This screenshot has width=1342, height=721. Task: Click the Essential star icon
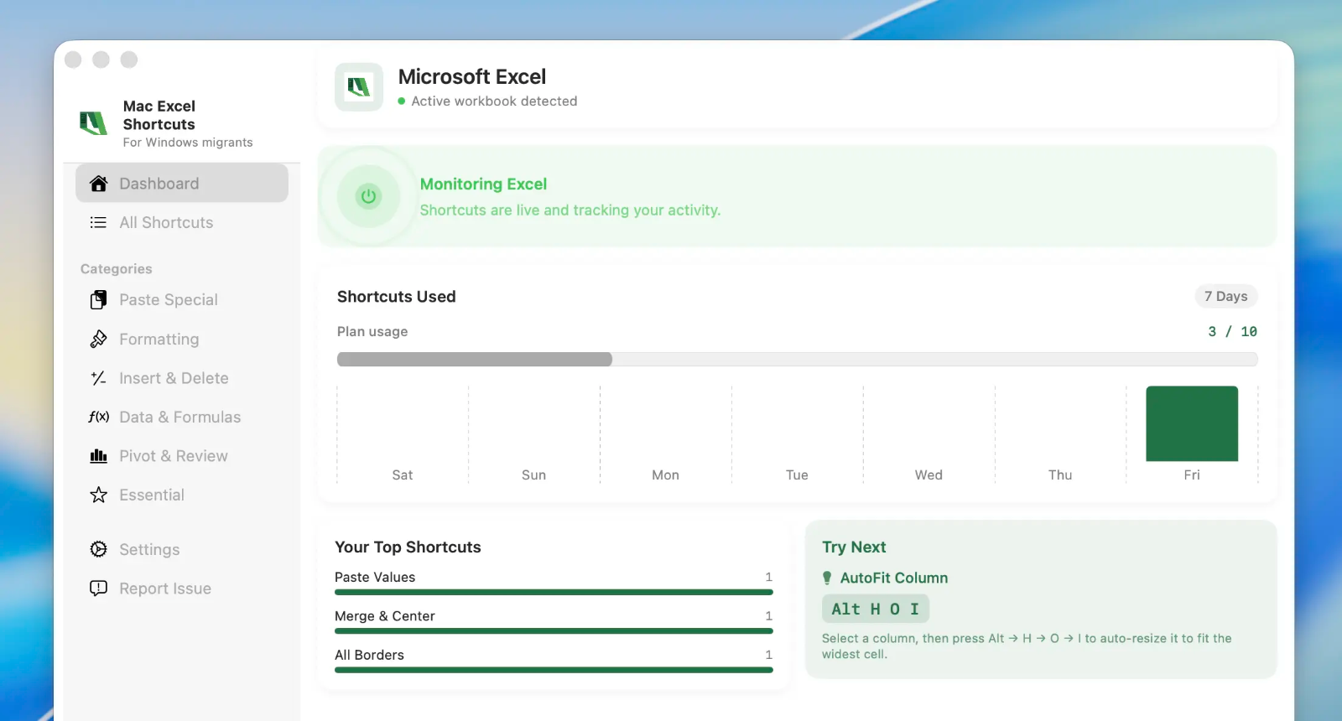pyautogui.click(x=99, y=495)
